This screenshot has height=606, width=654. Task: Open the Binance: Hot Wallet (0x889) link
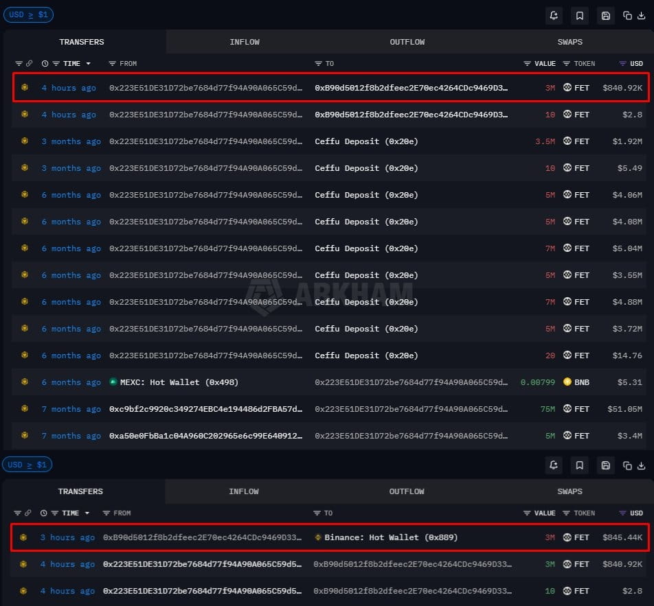click(391, 537)
